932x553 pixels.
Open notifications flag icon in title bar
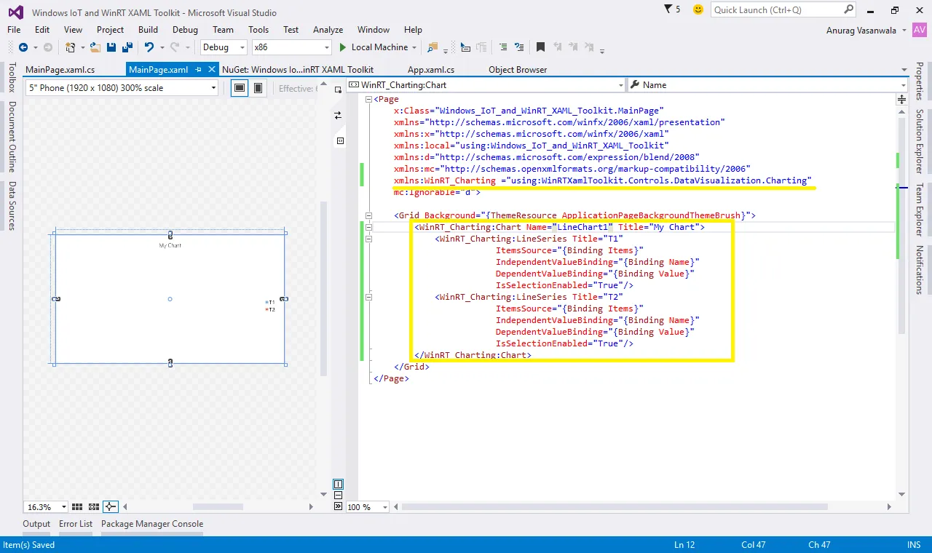(669, 9)
